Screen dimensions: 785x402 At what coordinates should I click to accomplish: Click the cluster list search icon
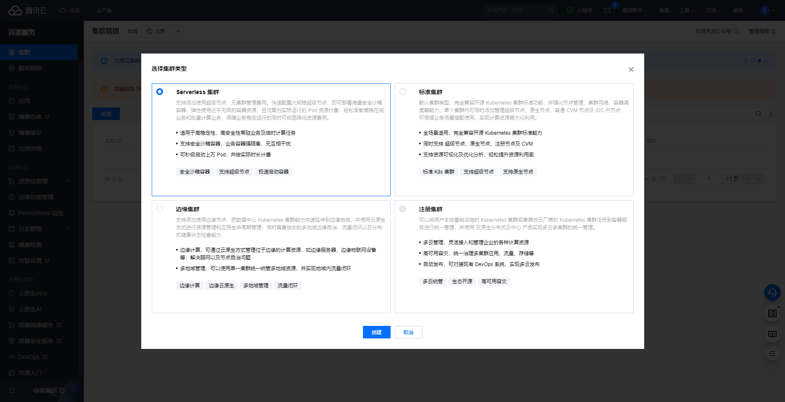pyautogui.click(x=759, y=114)
